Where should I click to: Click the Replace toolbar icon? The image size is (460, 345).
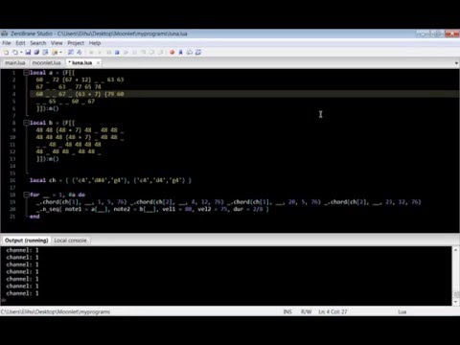pos(80,52)
